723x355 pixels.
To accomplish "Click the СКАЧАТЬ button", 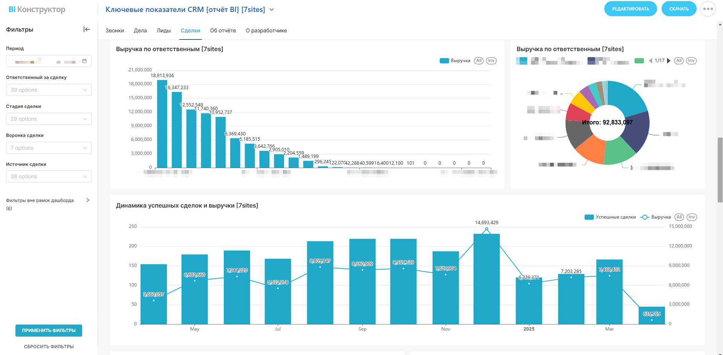I will coord(679,9).
